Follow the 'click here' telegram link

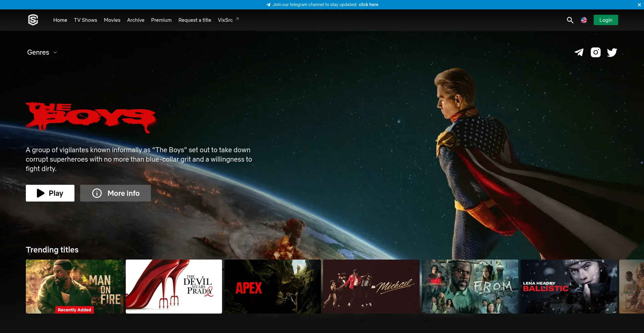coord(369,5)
